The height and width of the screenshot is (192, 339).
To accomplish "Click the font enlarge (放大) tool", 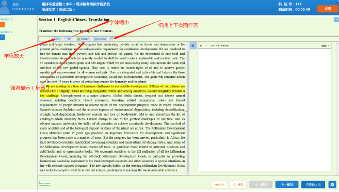I will coord(57,39).
